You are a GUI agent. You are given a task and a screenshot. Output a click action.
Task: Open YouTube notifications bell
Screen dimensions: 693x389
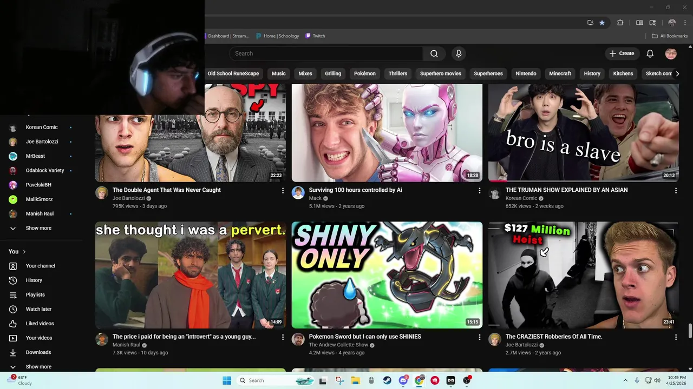coord(650,53)
